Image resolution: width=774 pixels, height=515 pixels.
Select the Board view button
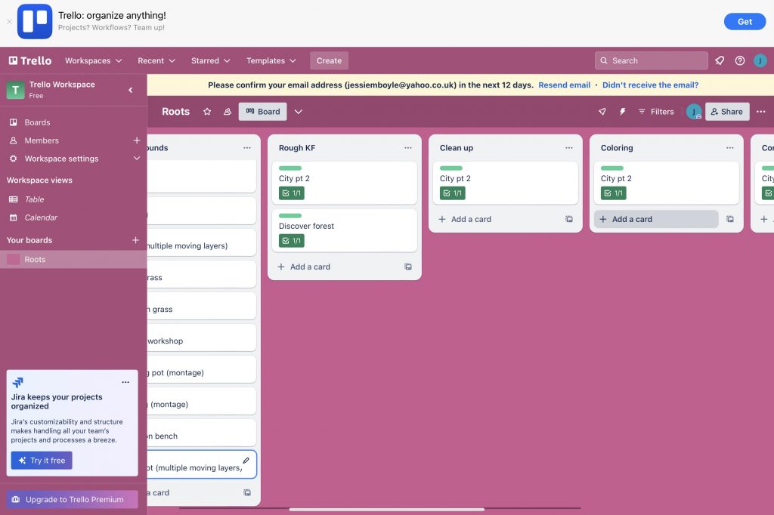click(262, 112)
